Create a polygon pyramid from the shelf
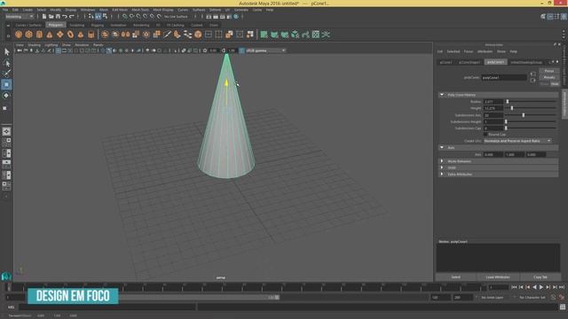 pyautogui.click(x=81, y=35)
